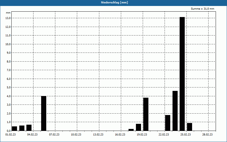Click the 0,0 y-axis label
This screenshot has height=142, width=227.
coord(9,131)
